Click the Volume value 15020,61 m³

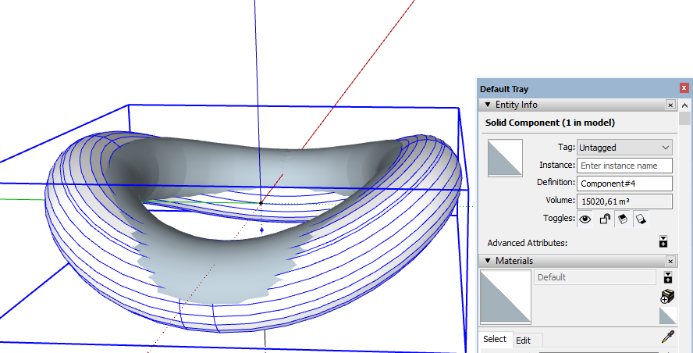coord(624,201)
